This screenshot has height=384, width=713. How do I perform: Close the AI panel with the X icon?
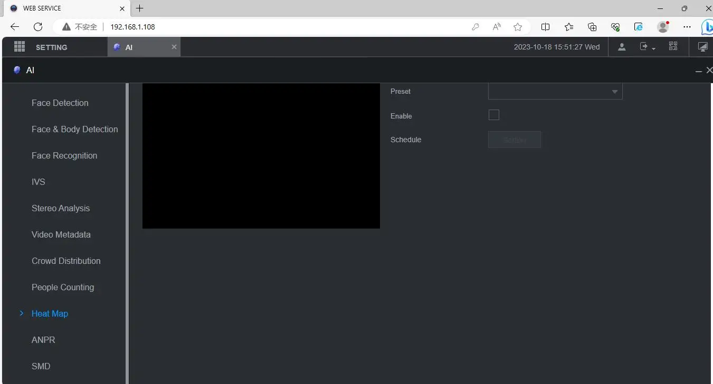click(709, 70)
